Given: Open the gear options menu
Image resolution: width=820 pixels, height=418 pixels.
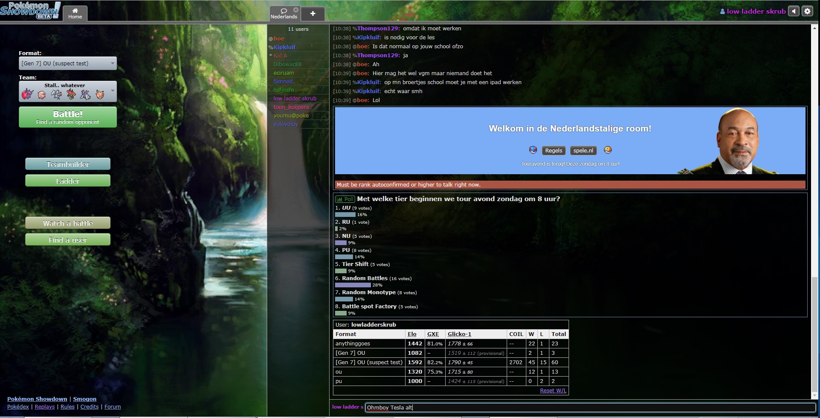Looking at the screenshot, I should (807, 11).
